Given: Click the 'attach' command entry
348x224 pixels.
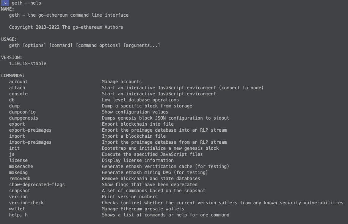Looking at the screenshot, I should pyautogui.click(x=17, y=88).
